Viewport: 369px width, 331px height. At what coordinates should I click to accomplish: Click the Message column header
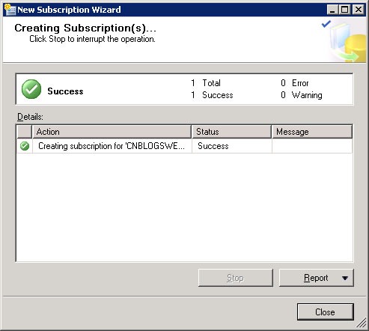312,132
